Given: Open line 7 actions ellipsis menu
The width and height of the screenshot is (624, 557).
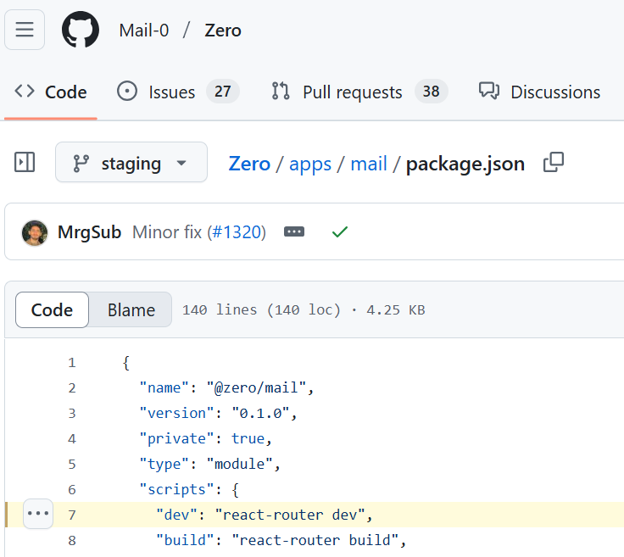Looking at the screenshot, I should 38,514.
